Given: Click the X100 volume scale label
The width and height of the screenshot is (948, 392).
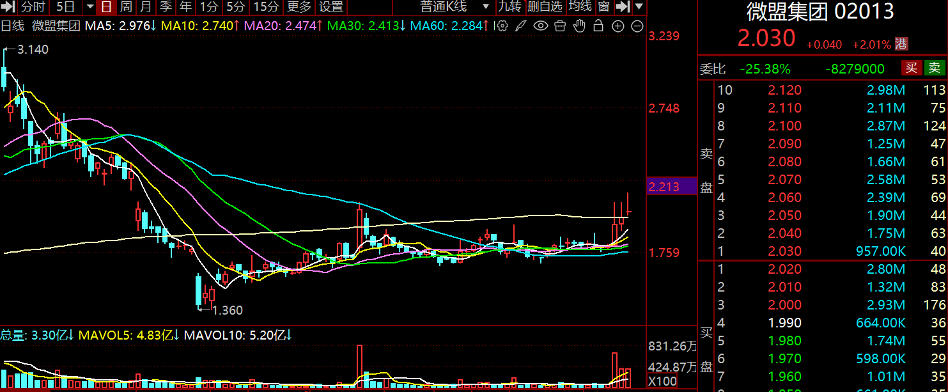Looking at the screenshot, I should coord(662,381).
